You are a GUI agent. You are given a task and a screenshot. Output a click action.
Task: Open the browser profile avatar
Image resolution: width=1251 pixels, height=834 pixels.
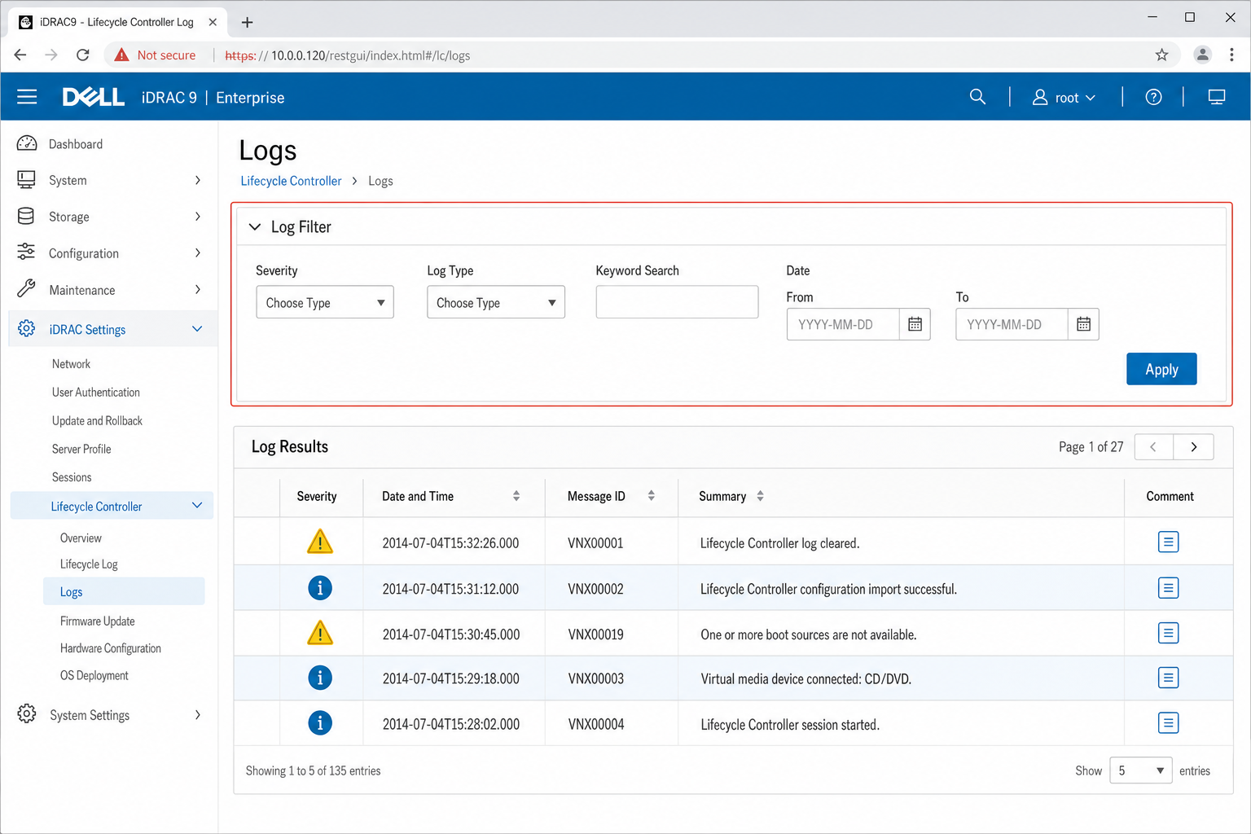point(1202,55)
